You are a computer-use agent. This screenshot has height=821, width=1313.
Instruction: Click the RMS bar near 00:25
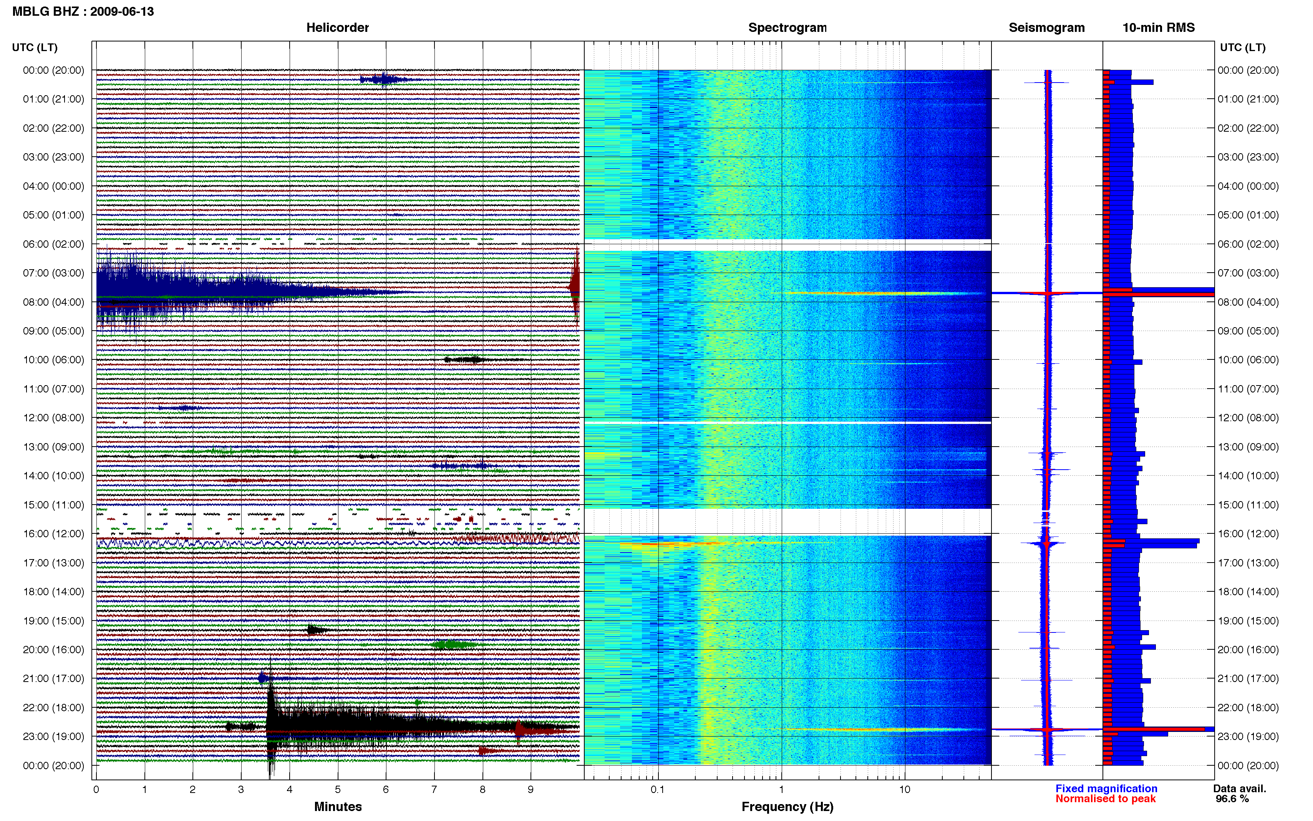pos(1128,82)
